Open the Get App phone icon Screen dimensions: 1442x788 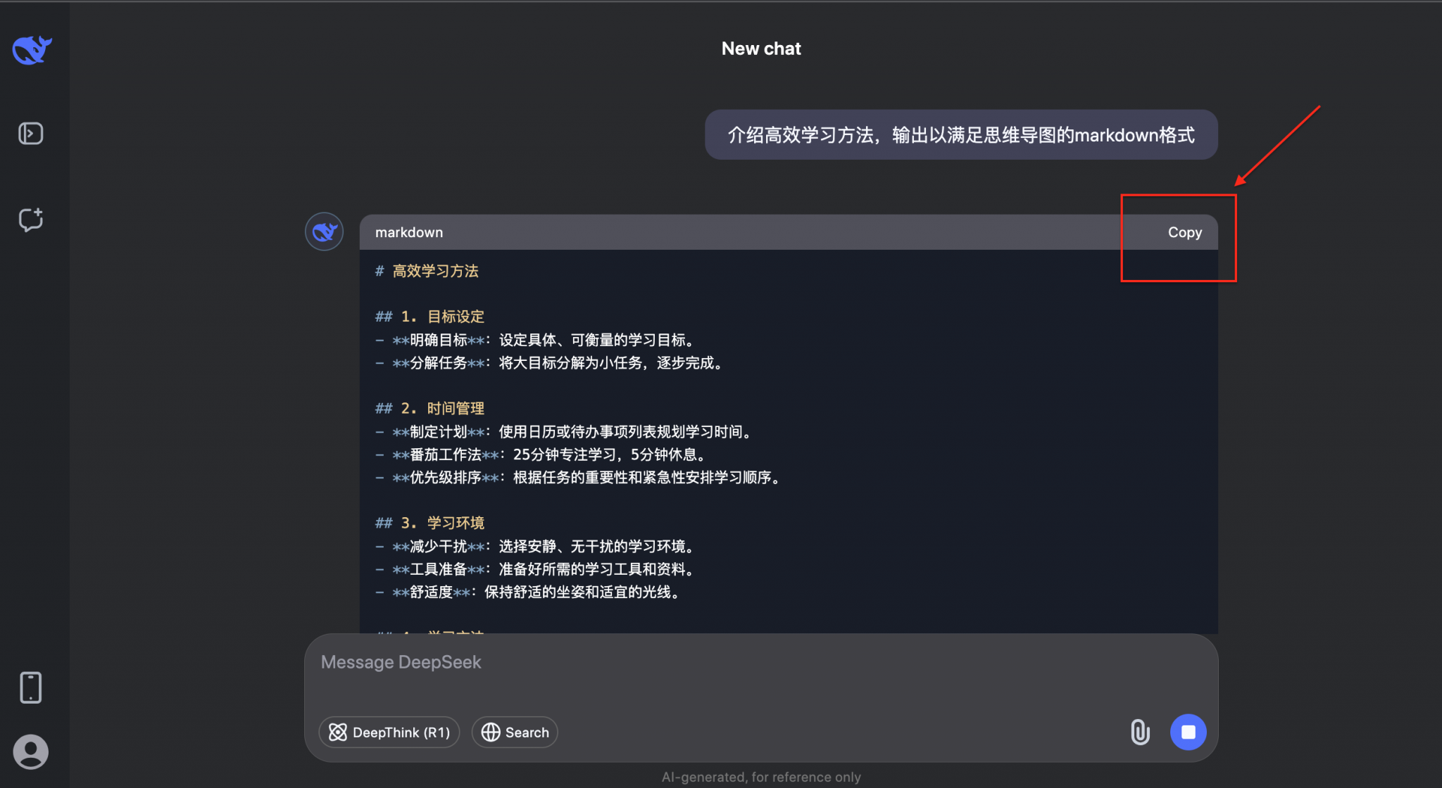31,687
